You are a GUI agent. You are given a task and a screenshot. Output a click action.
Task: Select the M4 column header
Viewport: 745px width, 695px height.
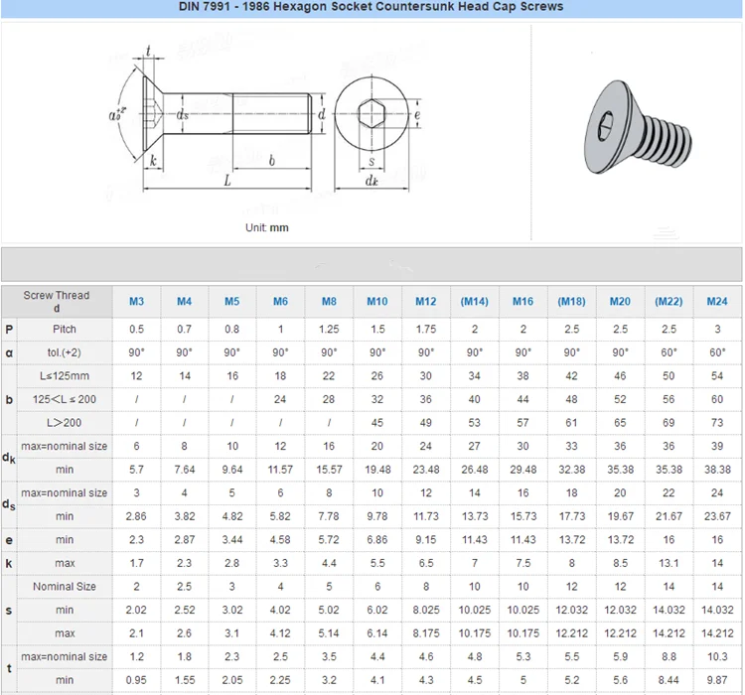[x=184, y=302]
